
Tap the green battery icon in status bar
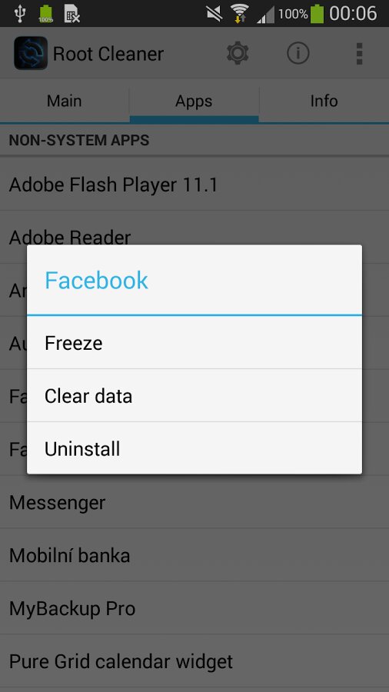tap(317, 13)
